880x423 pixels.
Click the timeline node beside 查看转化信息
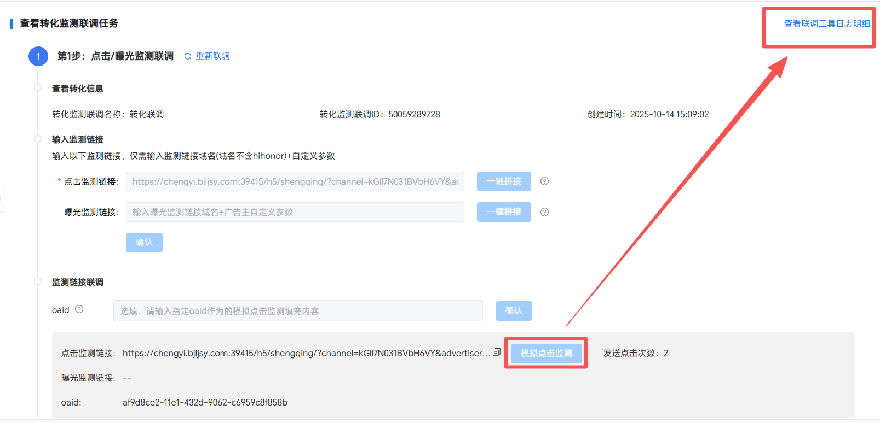[38, 88]
